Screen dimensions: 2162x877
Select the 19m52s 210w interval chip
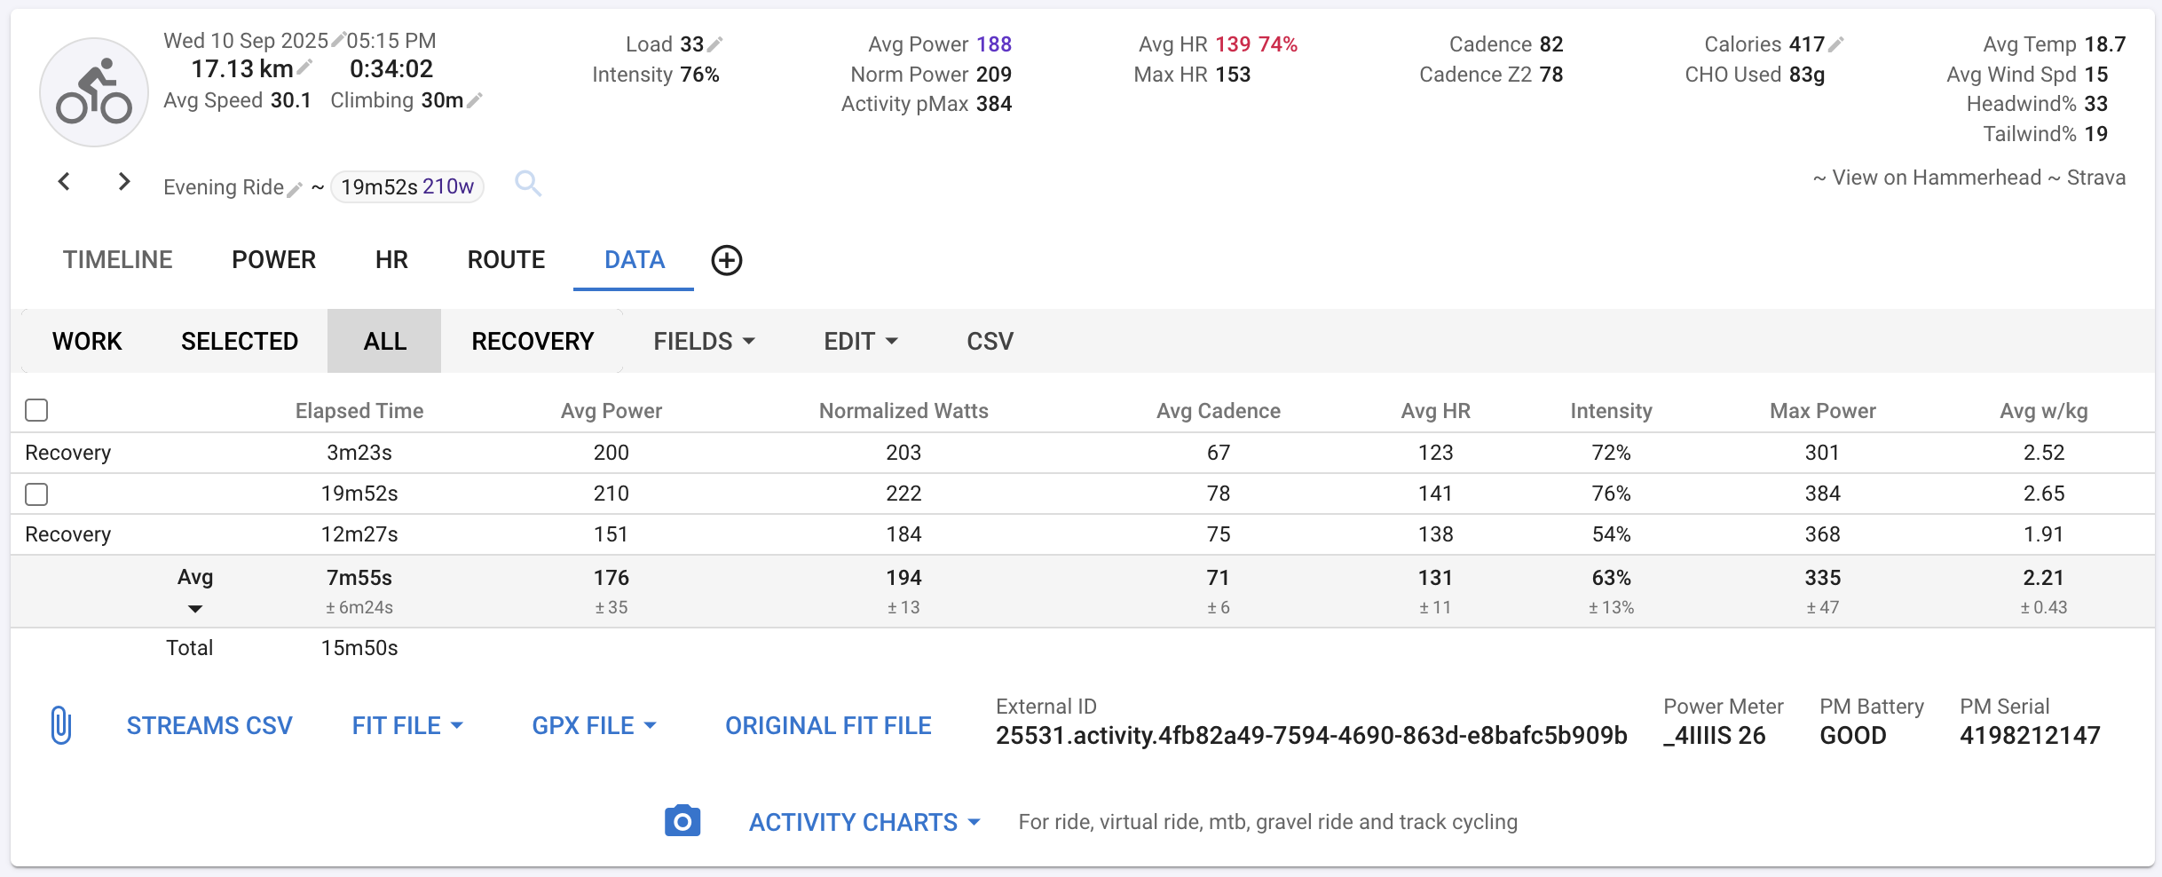click(x=407, y=186)
